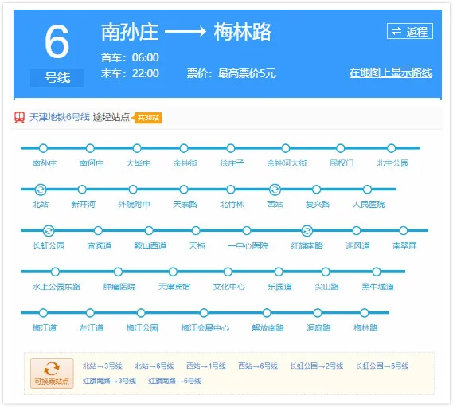
Task: Select the 鞍山西道 station circle
Action: coord(149,231)
